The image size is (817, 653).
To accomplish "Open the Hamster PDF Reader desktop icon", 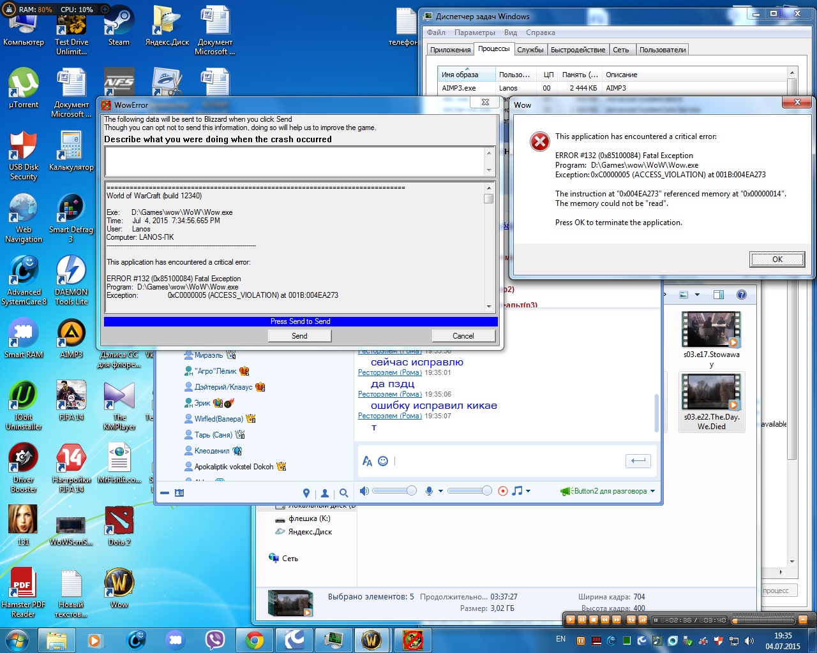I will pyautogui.click(x=24, y=592).
